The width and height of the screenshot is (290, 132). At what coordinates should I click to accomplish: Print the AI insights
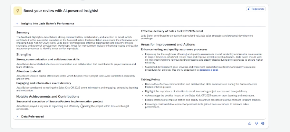[x=263, y=123]
